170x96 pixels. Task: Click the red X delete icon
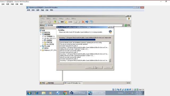coord(83,22)
